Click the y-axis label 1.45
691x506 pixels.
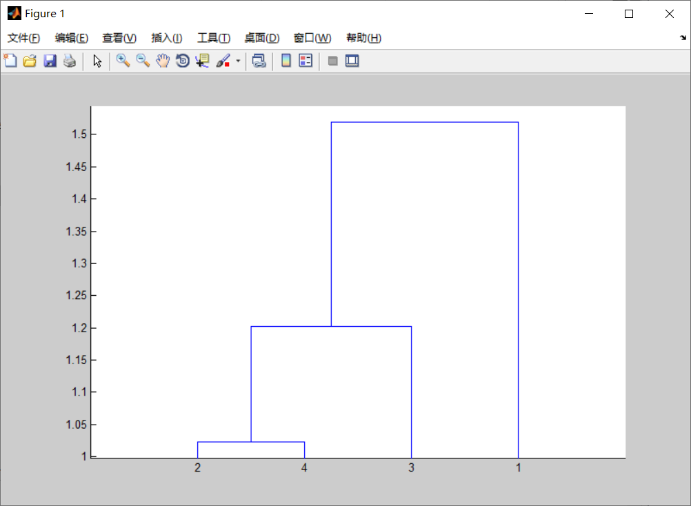pyautogui.click(x=77, y=167)
